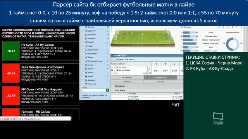Click inside the Поиск search field

(94, 90)
